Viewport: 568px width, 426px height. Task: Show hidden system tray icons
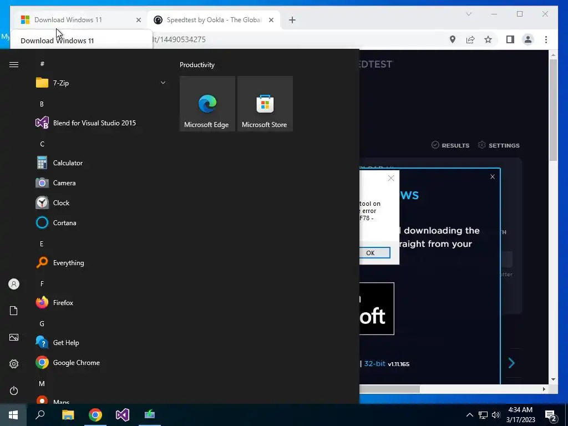[469, 415]
